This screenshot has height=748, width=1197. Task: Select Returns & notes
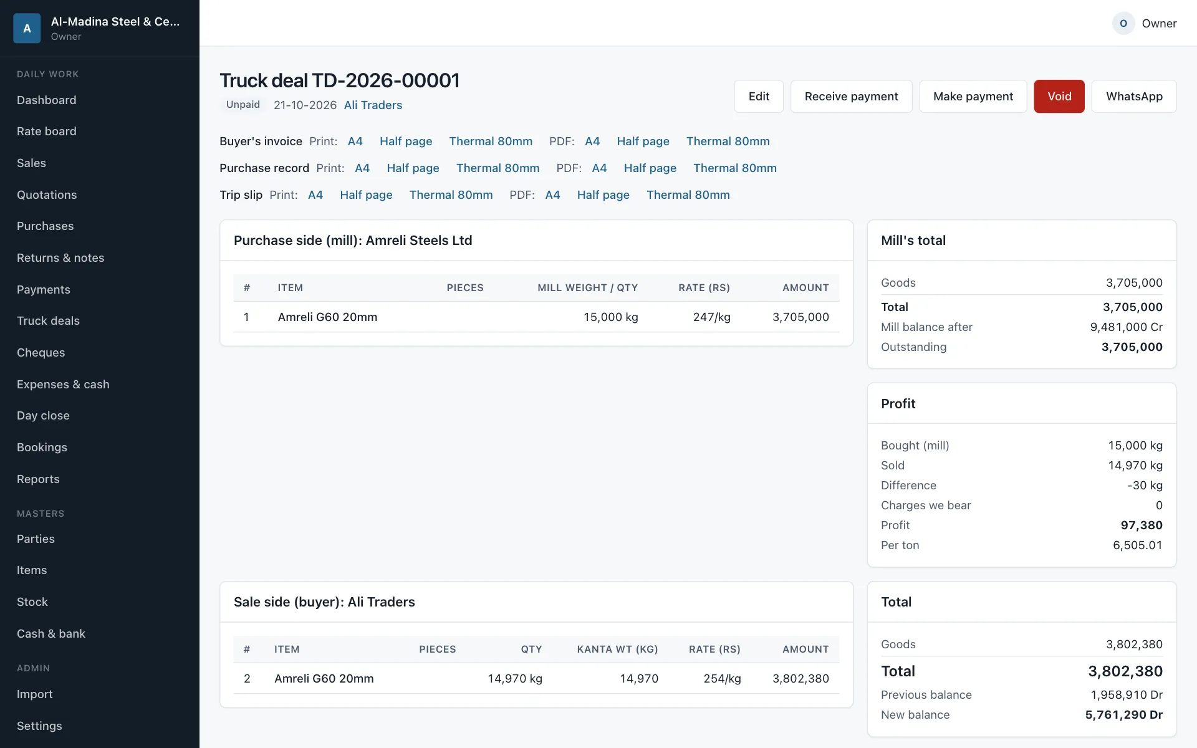(x=60, y=258)
